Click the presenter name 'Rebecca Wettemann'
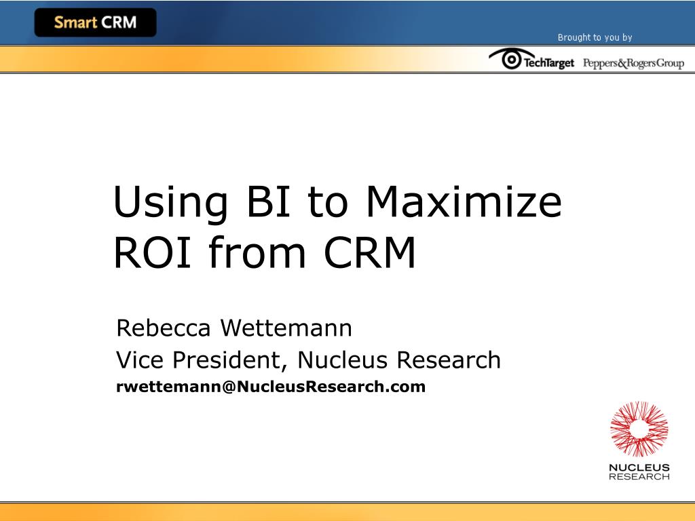Screen dimensions: 695x521 [x=234, y=328]
